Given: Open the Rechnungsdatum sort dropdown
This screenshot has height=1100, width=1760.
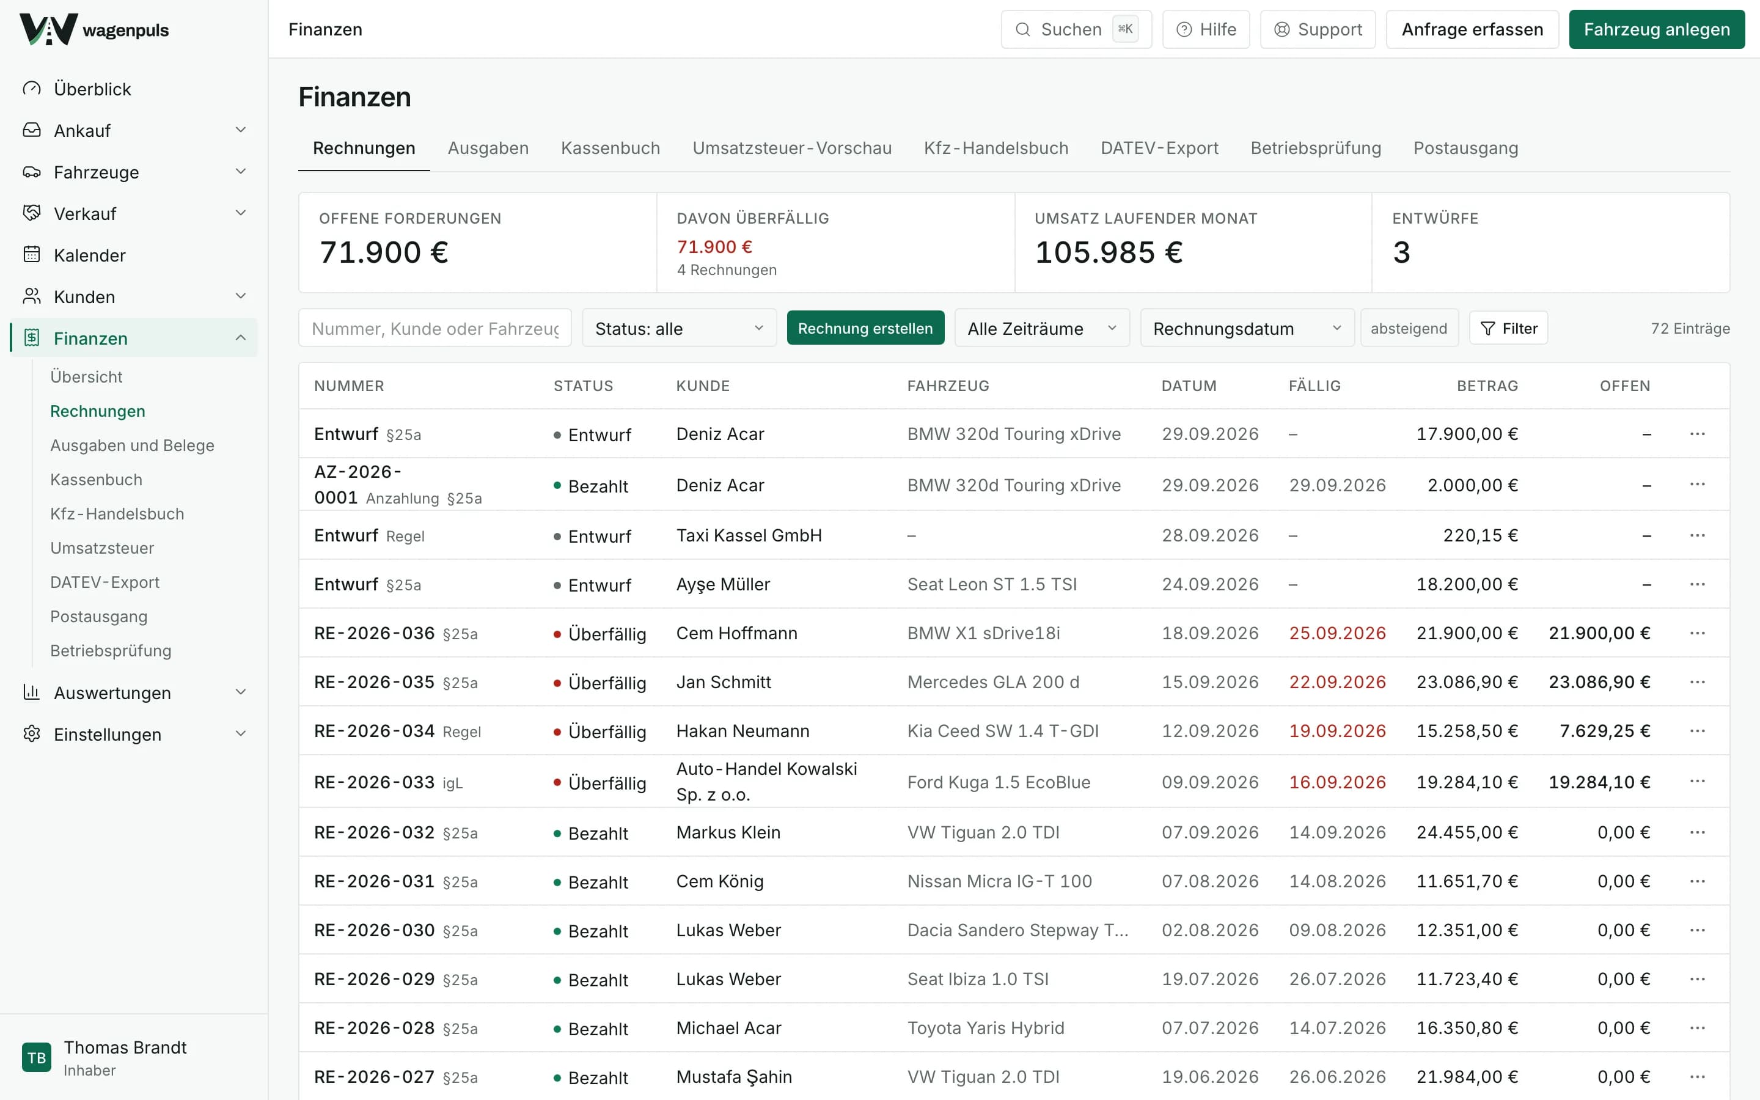Looking at the screenshot, I should 1247,328.
